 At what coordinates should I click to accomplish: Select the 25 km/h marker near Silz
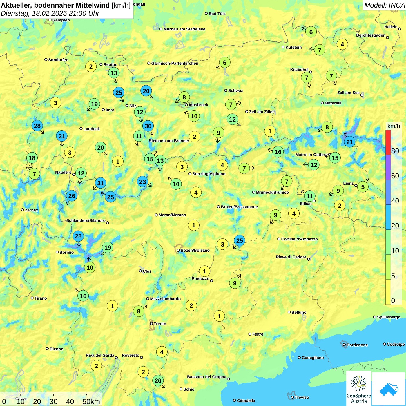point(119,93)
